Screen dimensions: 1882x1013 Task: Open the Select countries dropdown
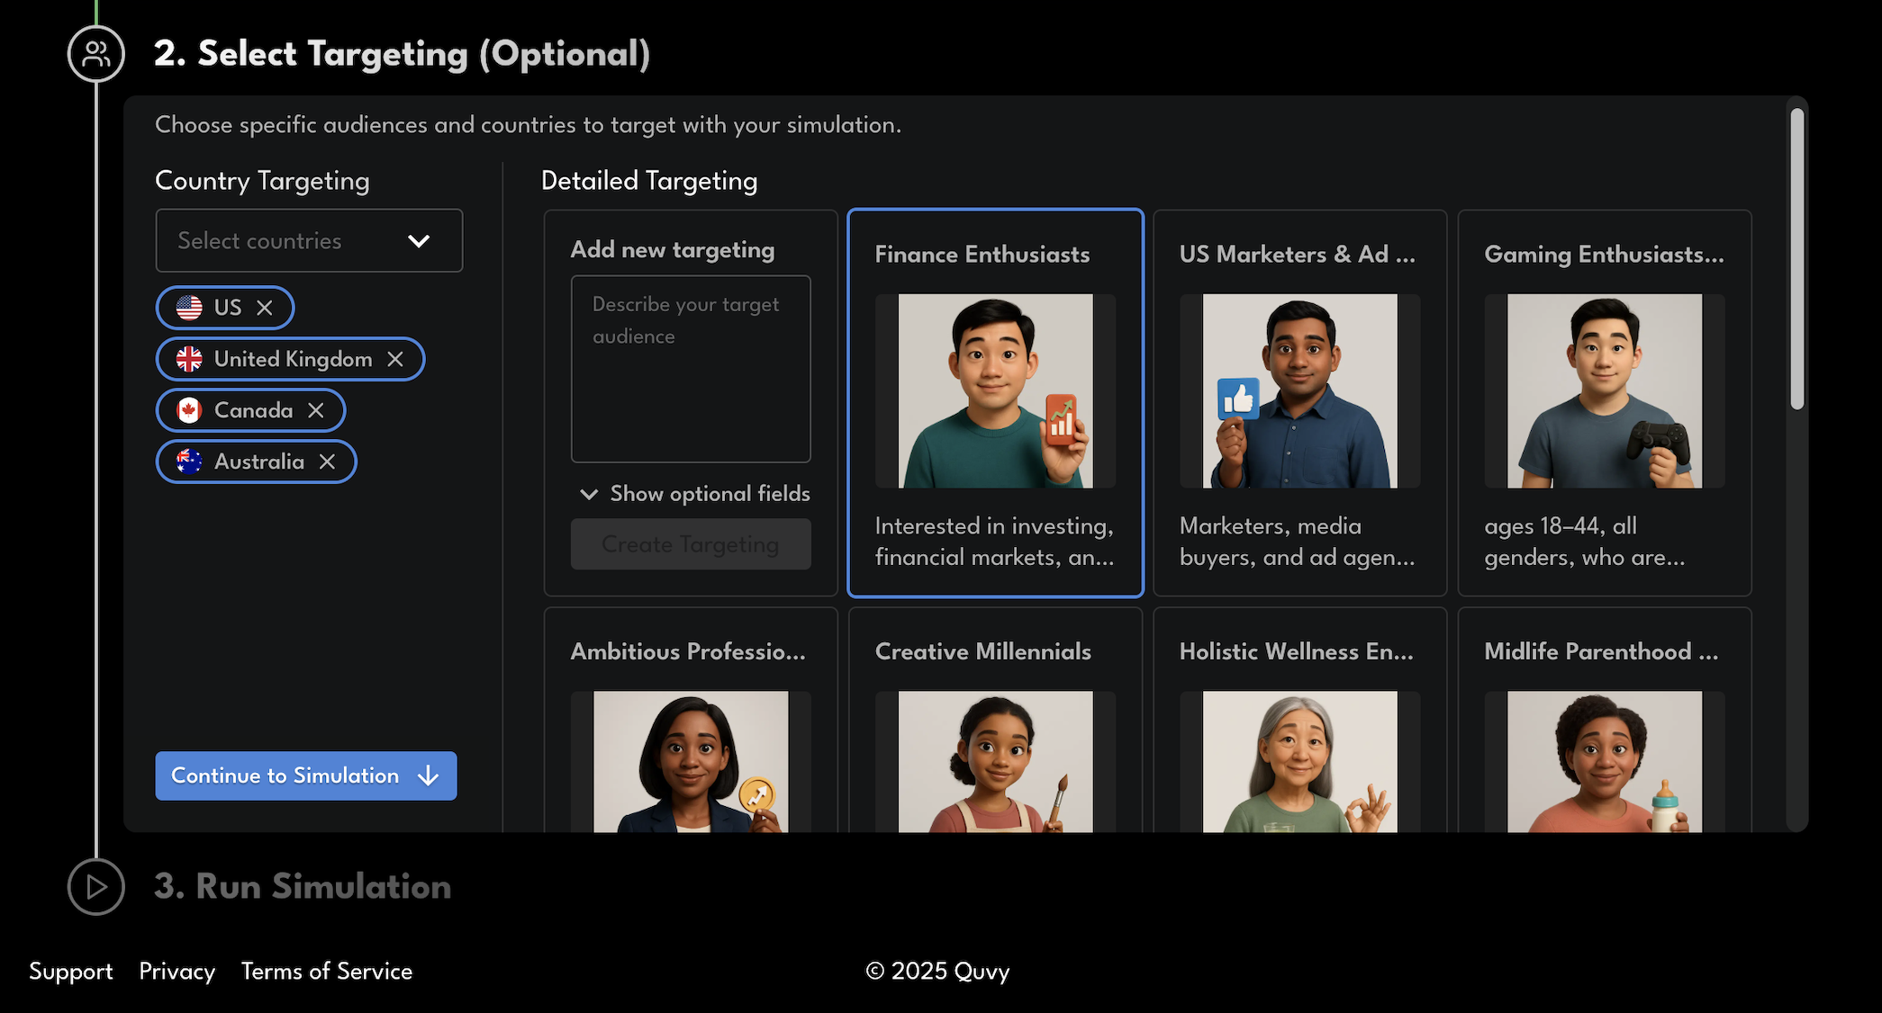click(309, 241)
